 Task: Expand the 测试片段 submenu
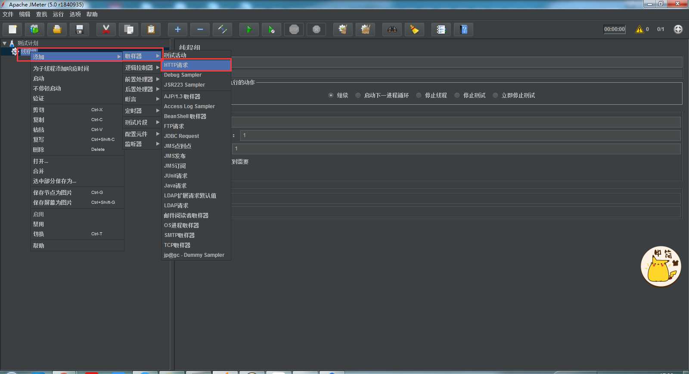pos(142,122)
